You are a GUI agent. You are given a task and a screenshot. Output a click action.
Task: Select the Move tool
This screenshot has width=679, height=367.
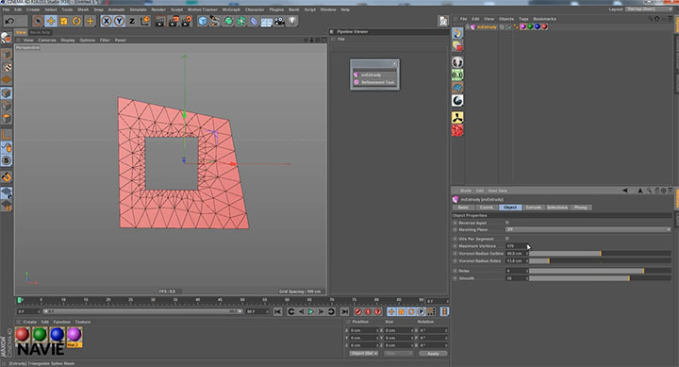coord(51,21)
